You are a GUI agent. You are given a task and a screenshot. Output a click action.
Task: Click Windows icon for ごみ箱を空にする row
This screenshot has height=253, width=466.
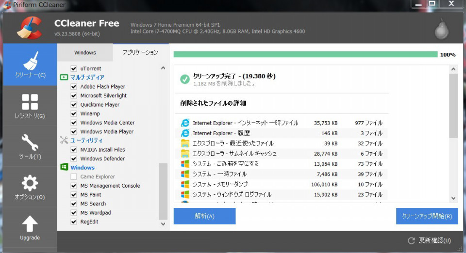185,164
